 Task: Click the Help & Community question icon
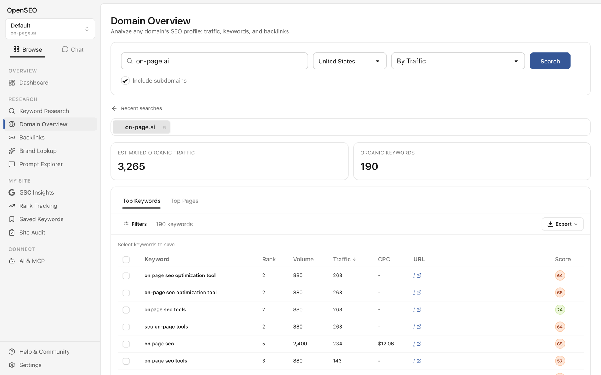(12, 352)
